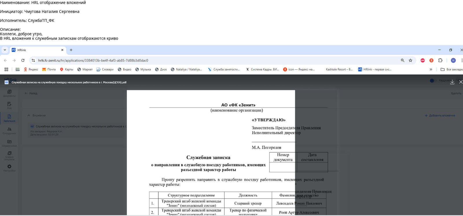The width and height of the screenshot is (463, 216).
Task: Click the Номер документа table header
Action: click(x=283, y=157)
